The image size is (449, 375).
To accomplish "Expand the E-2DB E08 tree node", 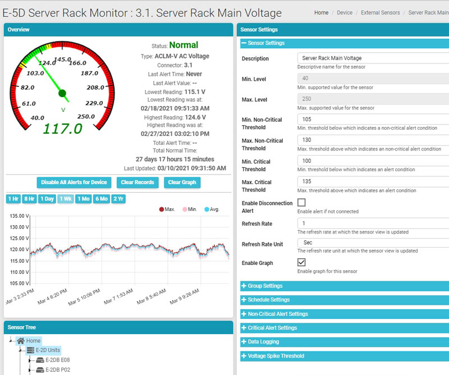I will 30,360.
